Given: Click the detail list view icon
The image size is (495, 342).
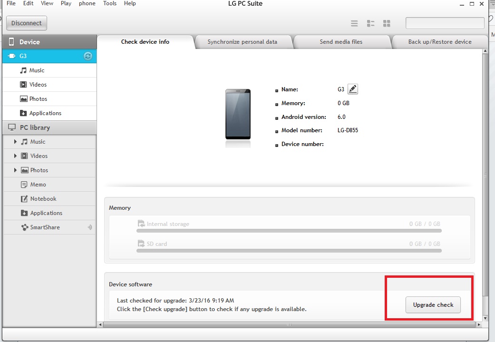Looking at the screenshot, I should coord(370,23).
